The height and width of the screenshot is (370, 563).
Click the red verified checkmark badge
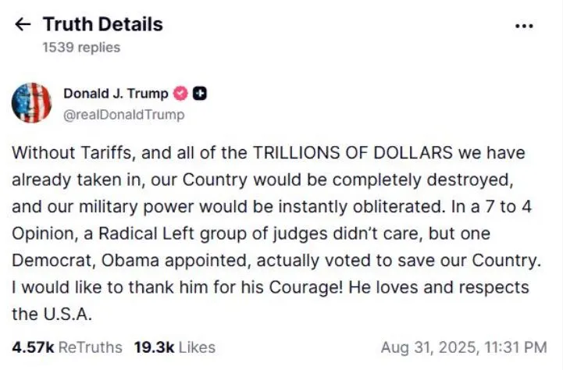pyautogui.click(x=180, y=94)
